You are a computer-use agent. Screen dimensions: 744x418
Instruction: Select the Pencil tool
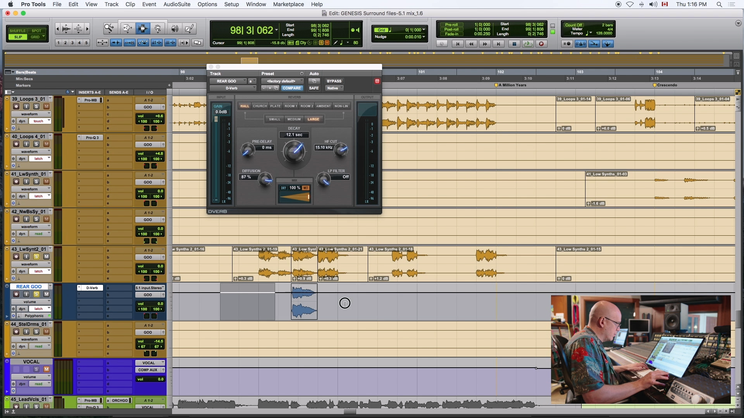point(189,28)
